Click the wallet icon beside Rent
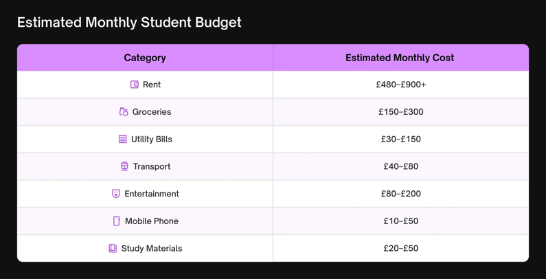This screenshot has width=546, height=279. coord(135,85)
